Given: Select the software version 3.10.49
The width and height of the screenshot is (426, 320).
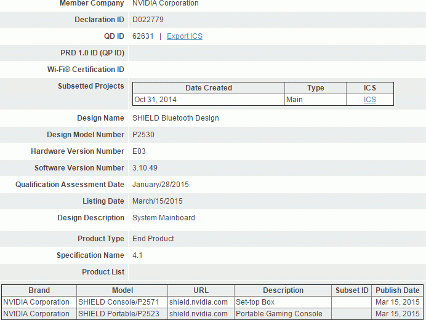Looking at the screenshot, I should pyautogui.click(x=146, y=168).
